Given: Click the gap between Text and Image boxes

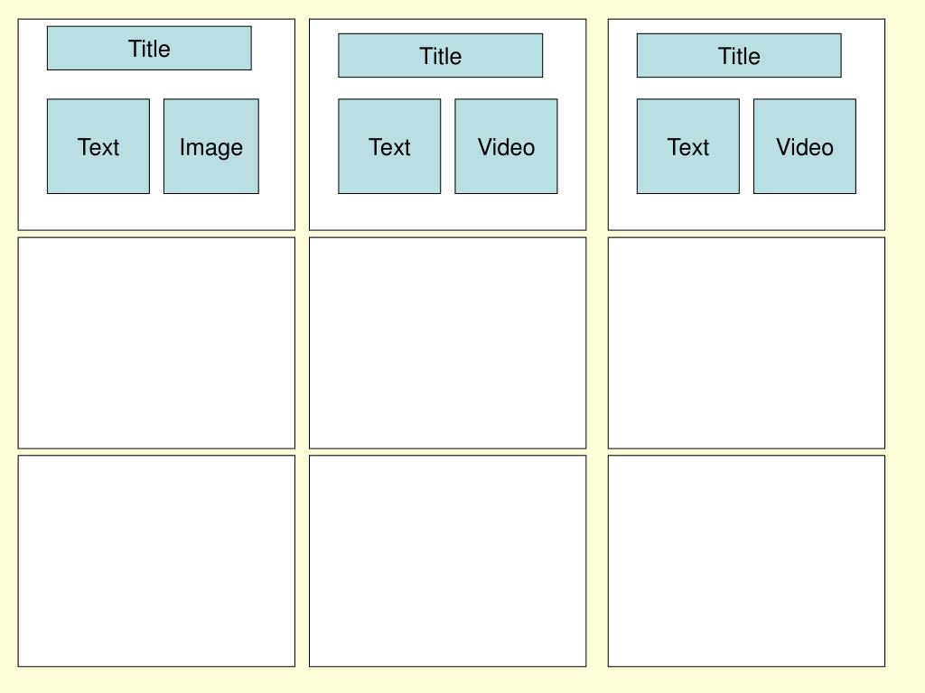Looking at the screenshot, I should (157, 146).
